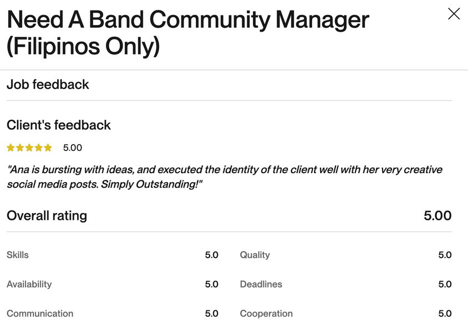Click the client's review quote text
This screenshot has height=323, width=468.
[x=225, y=176]
